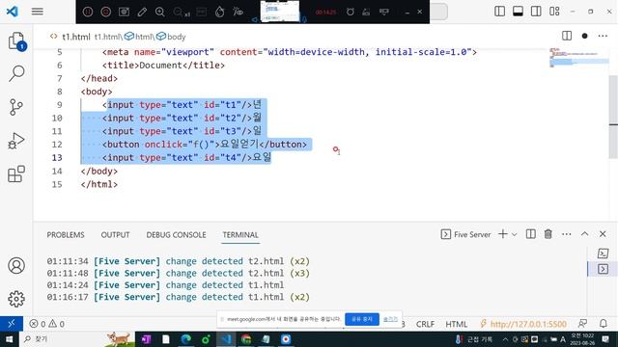This screenshot has width=618, height=347.
Task: Open the Accounts menu
Action: [x=16, y=266]
